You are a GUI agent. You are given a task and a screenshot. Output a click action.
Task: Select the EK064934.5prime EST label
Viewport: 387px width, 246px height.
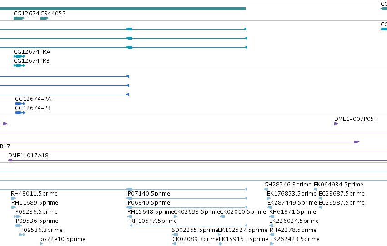[x=339, y=185]
